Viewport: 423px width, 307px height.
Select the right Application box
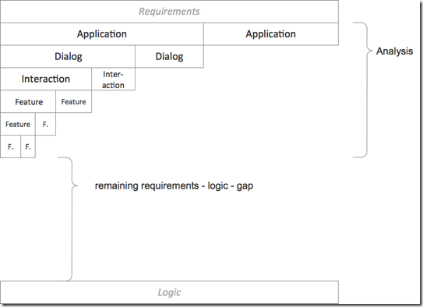click(x=271, y=34)
